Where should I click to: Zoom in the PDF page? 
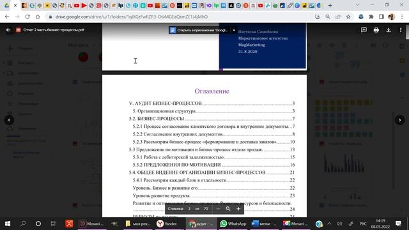point(238,209)
